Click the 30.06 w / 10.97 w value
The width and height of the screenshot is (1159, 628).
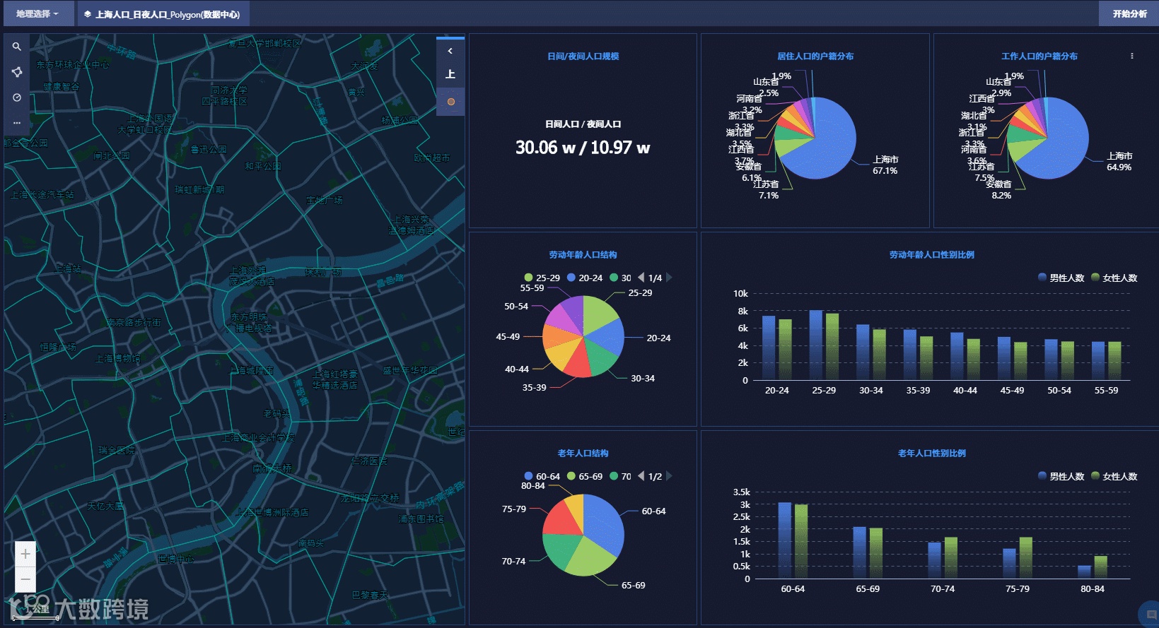pyautogui.click(x=583, y=148)
